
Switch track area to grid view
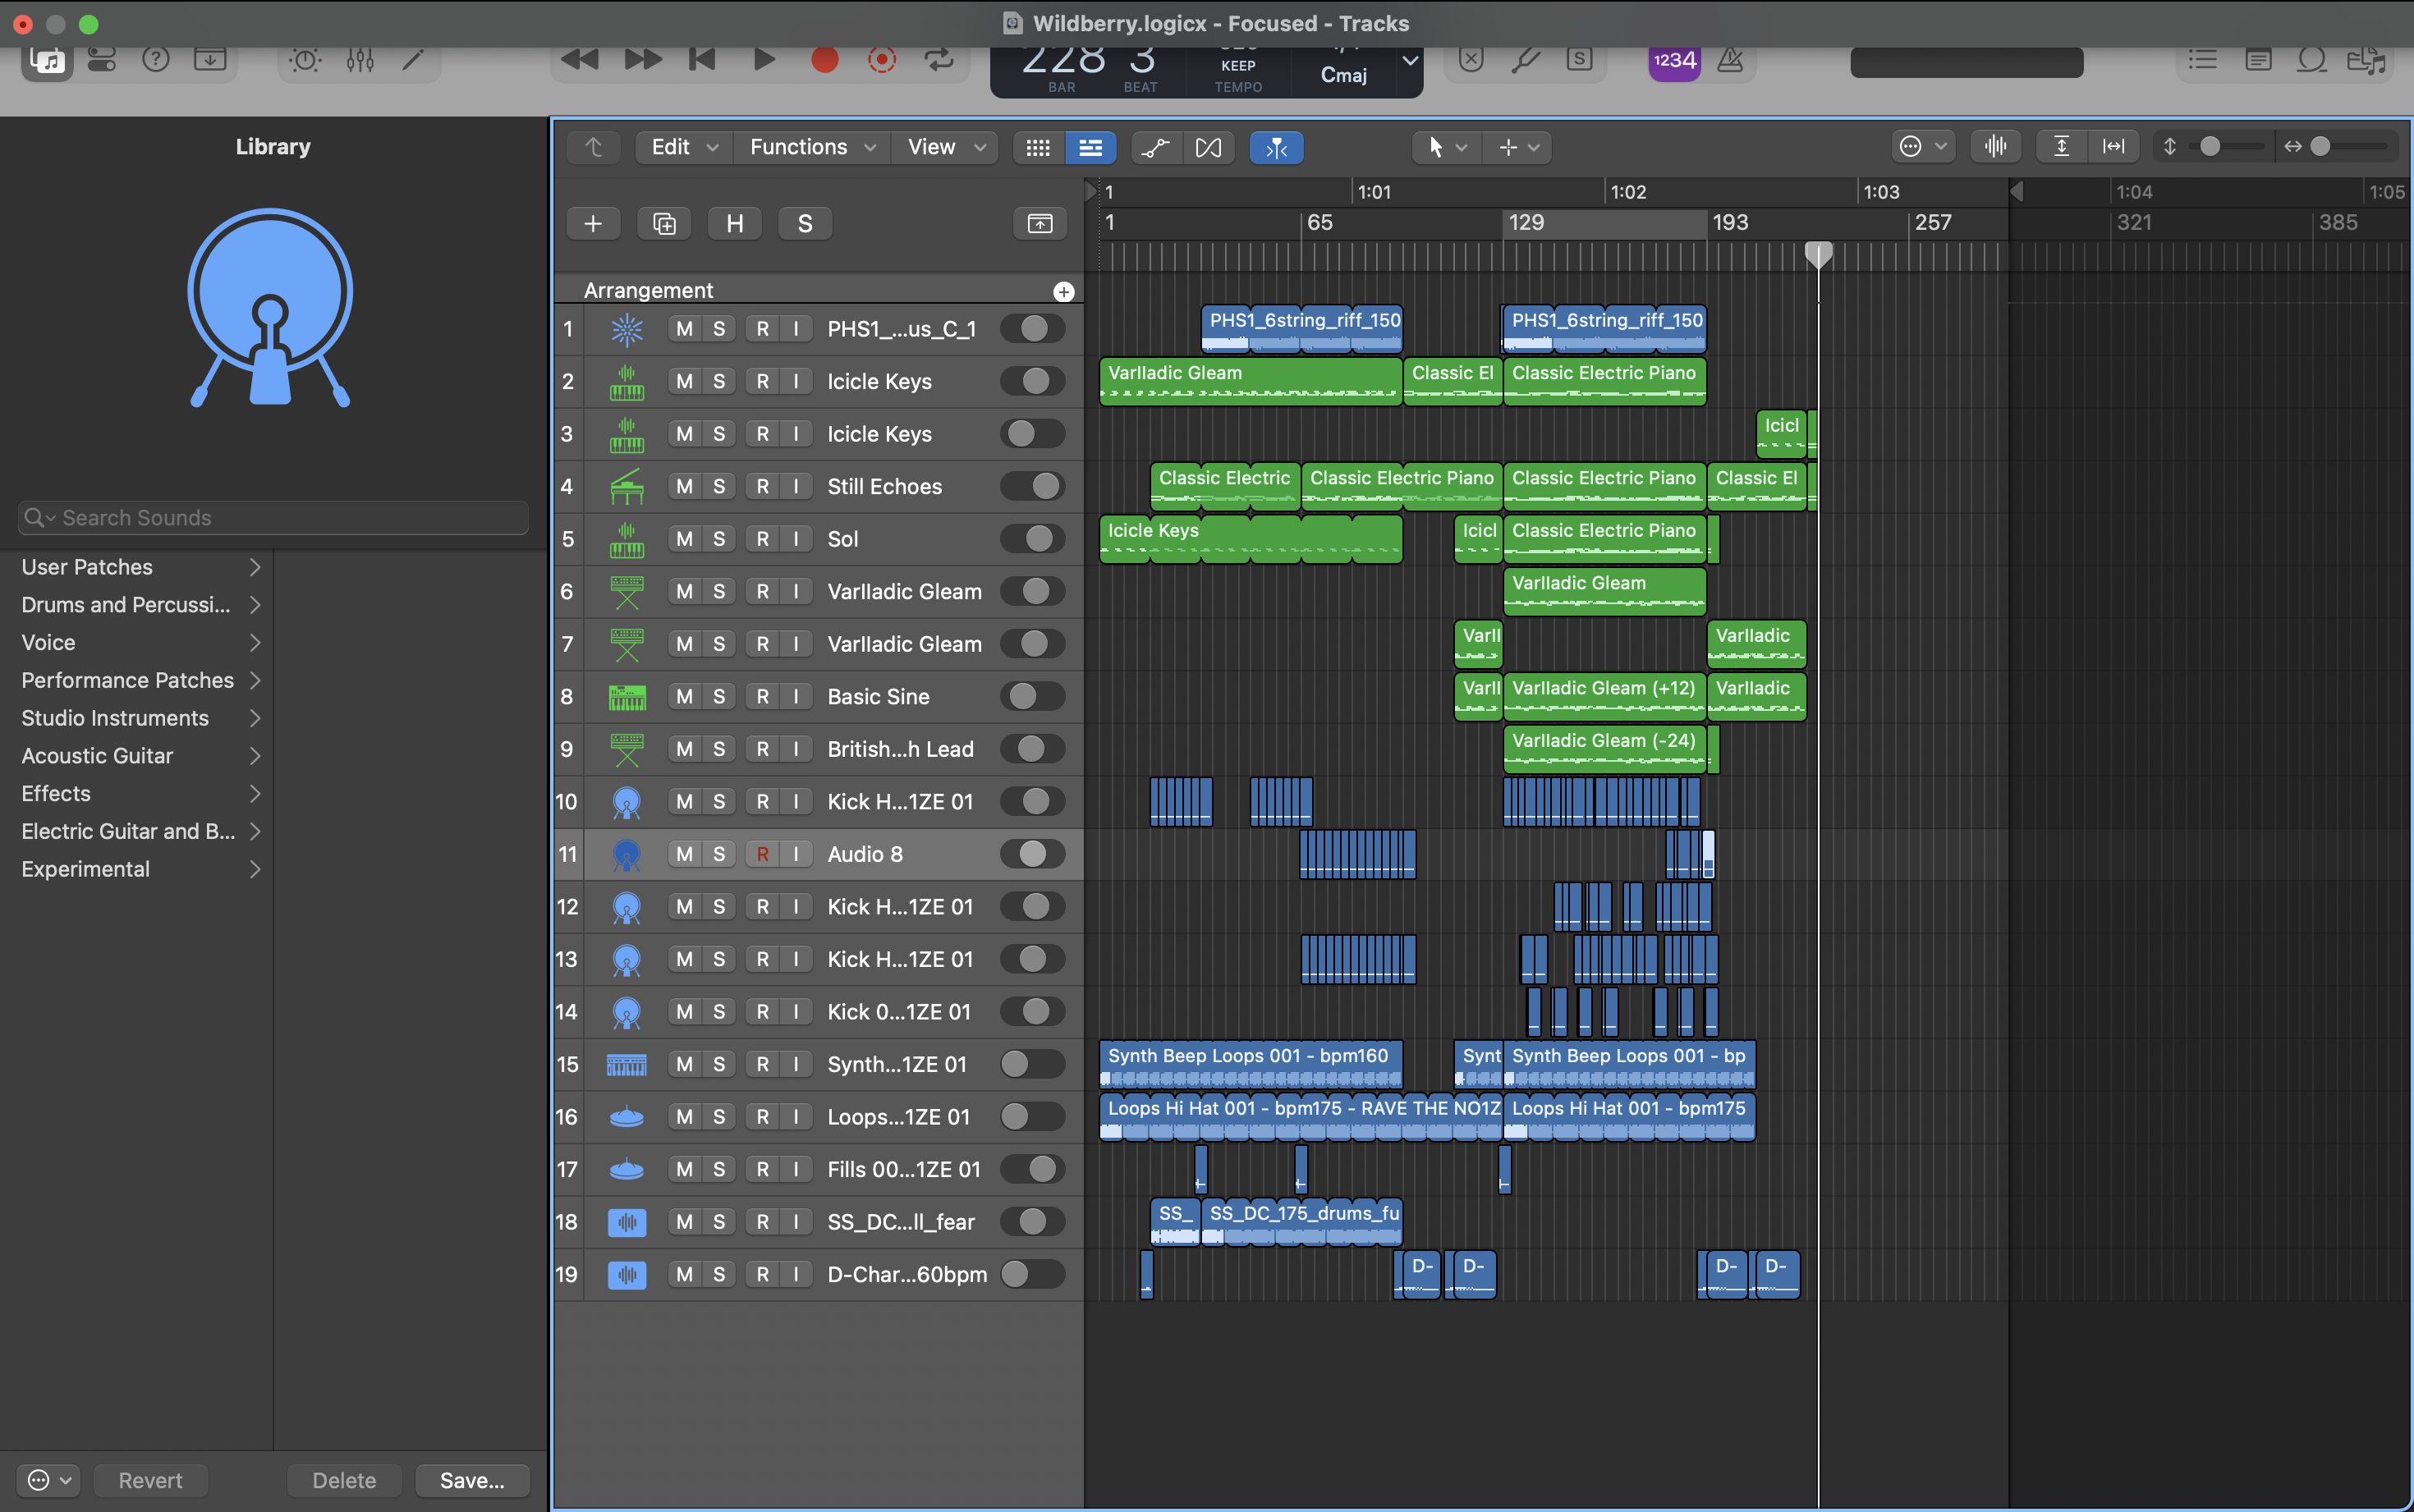[x=1038, y=147]
